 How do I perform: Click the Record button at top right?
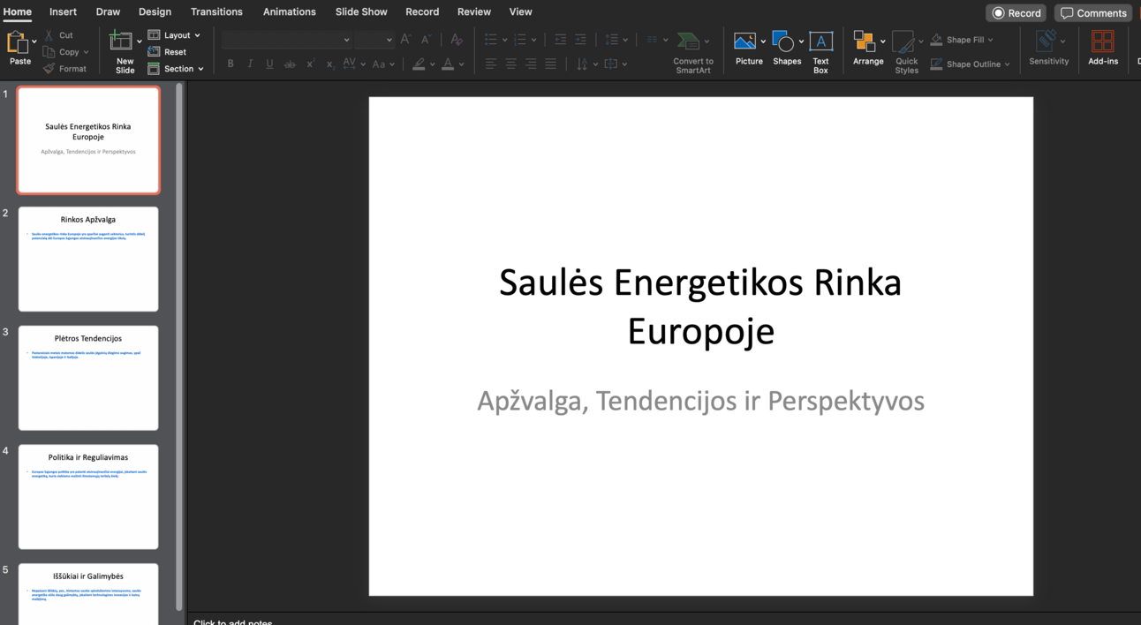[1016, 13]
